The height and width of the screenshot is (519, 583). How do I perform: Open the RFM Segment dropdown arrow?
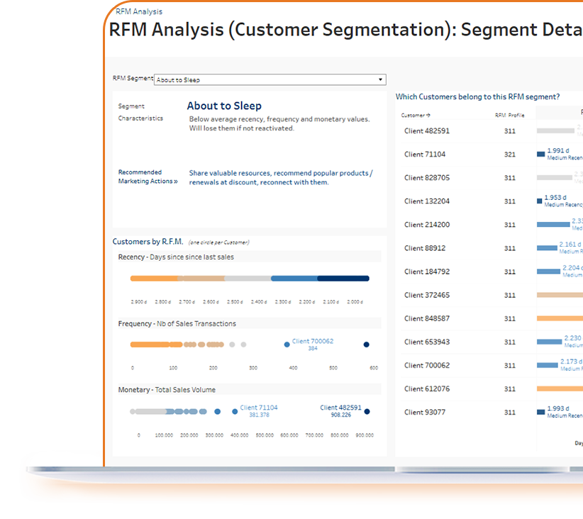tap(380, 80)
